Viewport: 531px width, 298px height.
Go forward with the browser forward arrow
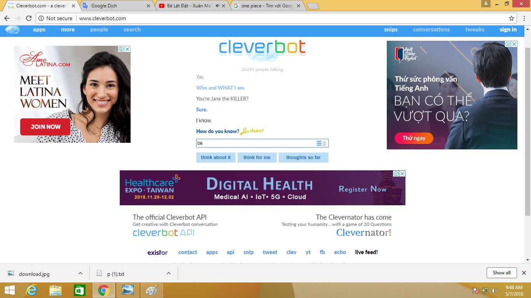coord(18,18)
